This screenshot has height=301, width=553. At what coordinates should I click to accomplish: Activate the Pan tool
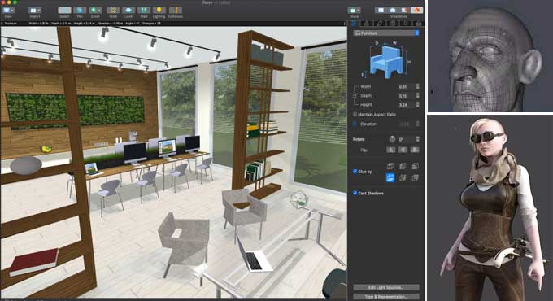(80, 11)
